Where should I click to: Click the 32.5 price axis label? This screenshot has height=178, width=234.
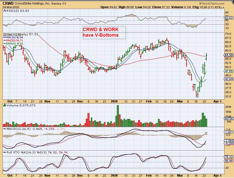pyautogui.click(x=228, y=96)
